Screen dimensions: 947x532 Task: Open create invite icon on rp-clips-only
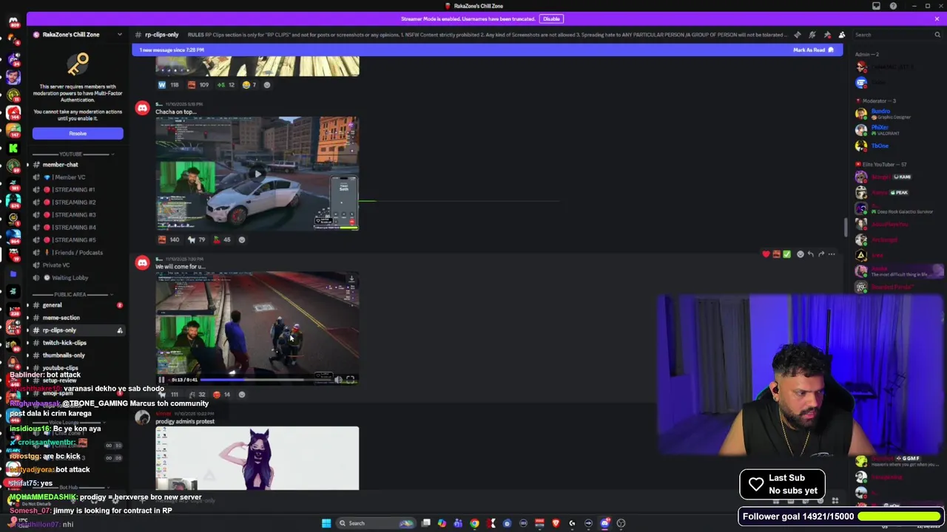[x=120, y=330]
